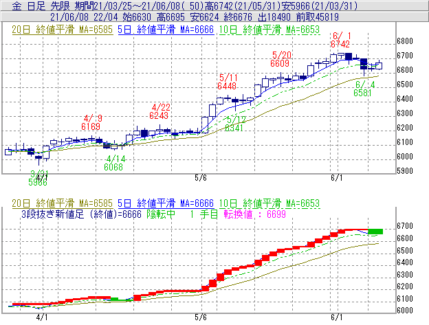Viewport: 429px width, 325px height.
Task: Click the 5日 終値平滑 MA=6666 legend in the lower chart
Action: (166, 203)
